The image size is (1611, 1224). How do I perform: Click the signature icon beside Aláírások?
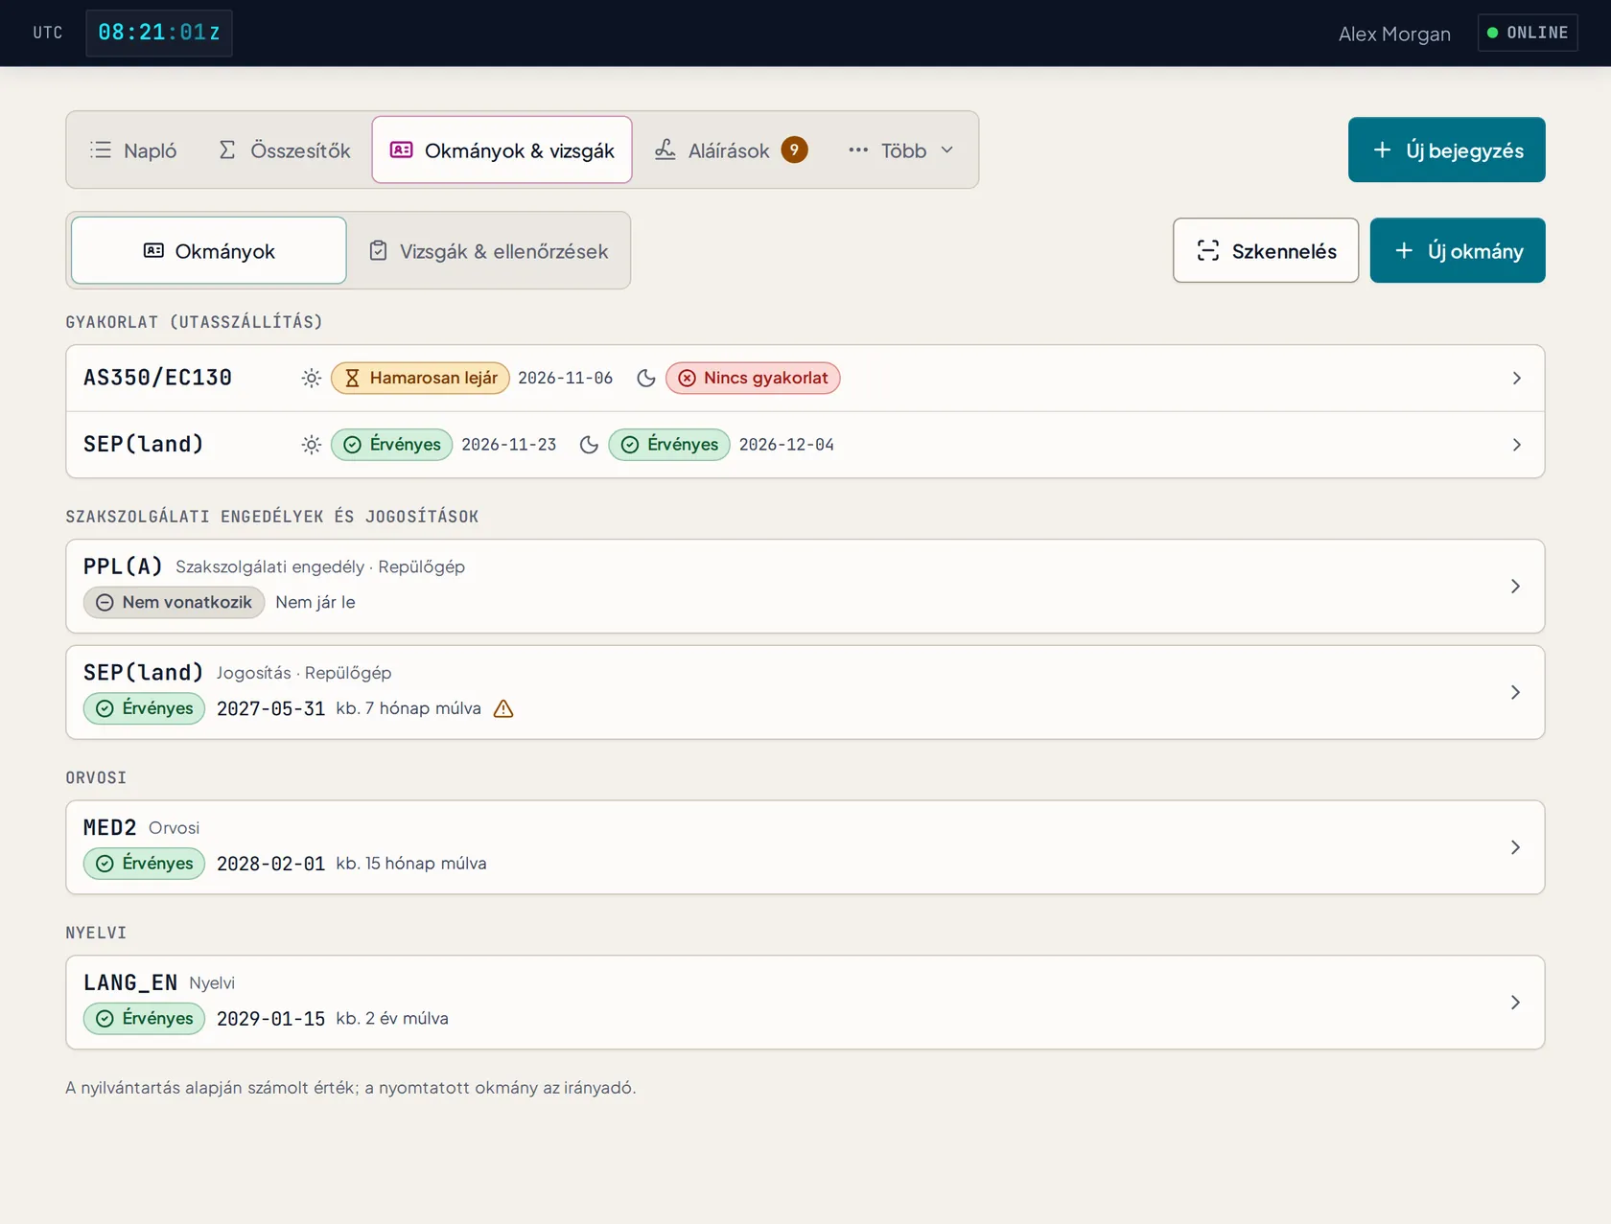[x=665, y=150]
